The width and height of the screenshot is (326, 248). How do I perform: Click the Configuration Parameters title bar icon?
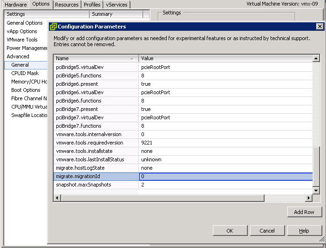53,27
